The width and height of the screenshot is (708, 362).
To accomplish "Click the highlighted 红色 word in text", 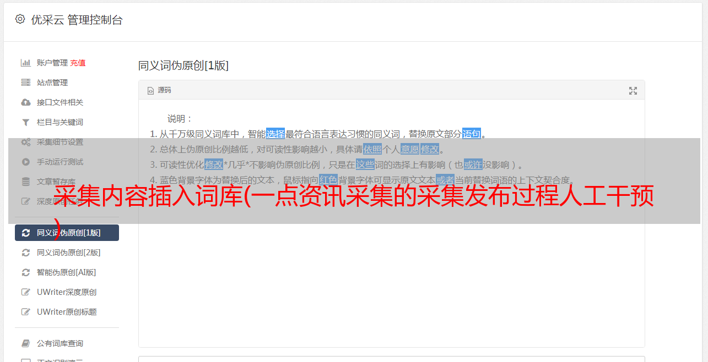I will tap(328, 180).
